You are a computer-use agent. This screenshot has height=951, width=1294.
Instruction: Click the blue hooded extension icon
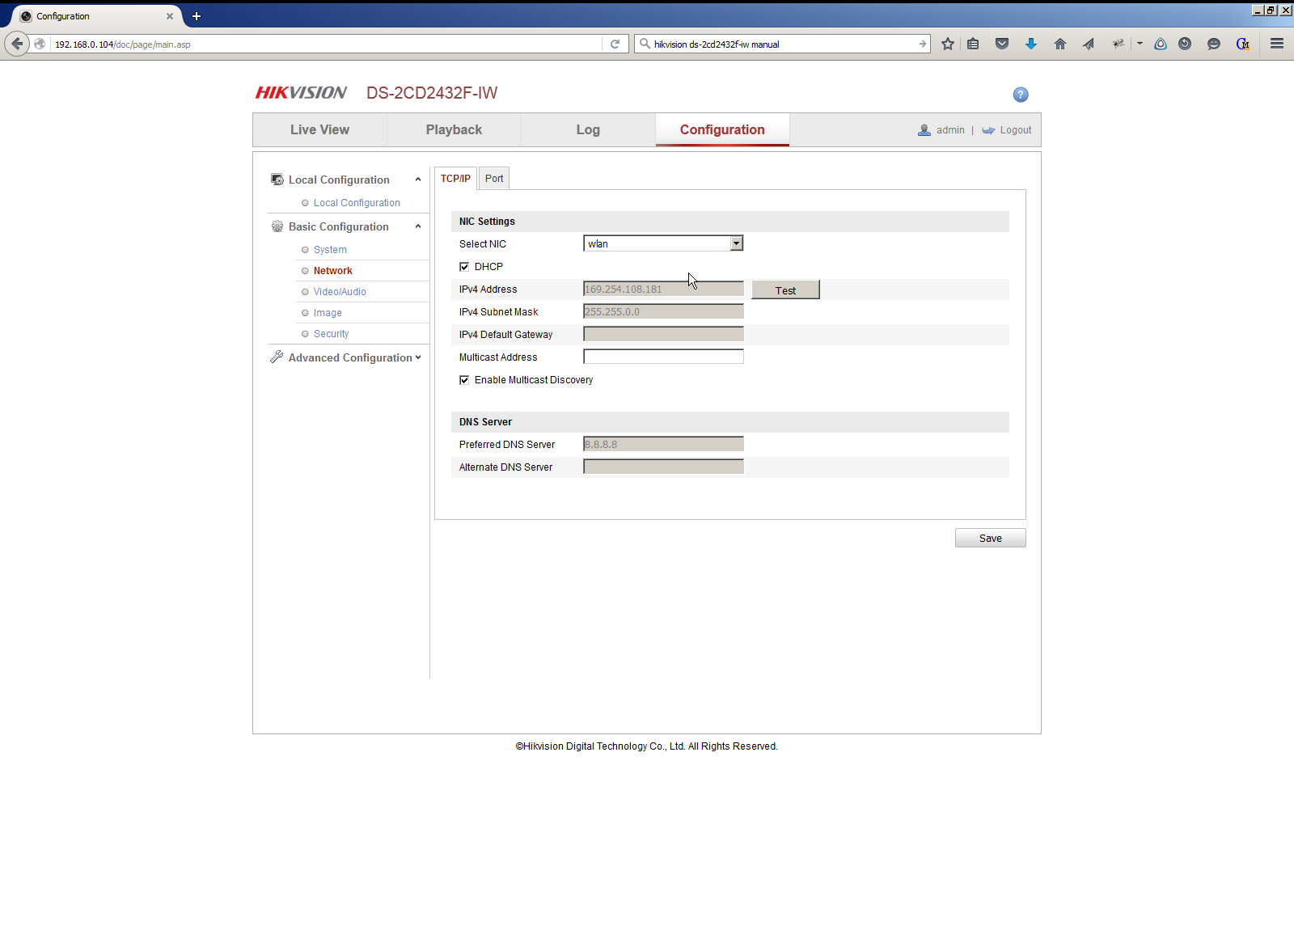1161,44
